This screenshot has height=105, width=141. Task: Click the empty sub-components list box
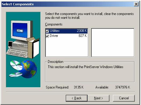113,43
